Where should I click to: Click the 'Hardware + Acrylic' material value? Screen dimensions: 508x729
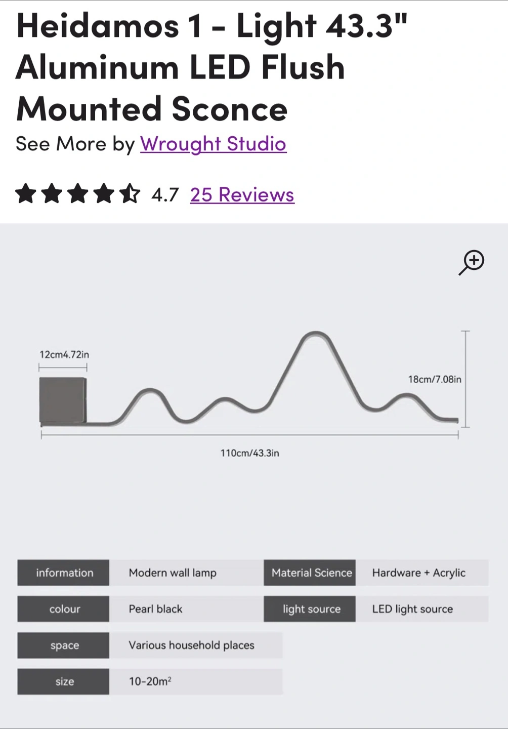[x=419, y=573]
